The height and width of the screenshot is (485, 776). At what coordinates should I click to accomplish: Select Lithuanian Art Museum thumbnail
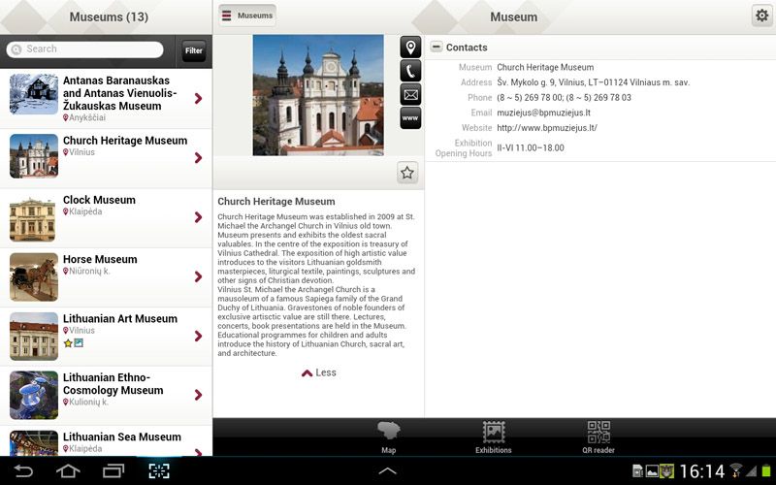(x=34, y=337)
